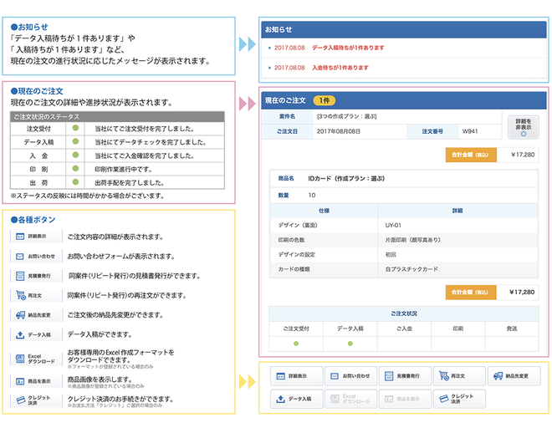Click product name IDカード（作成プラン：選ぶ）

pos(346,178)
